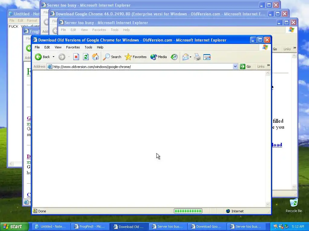Refresh the page with the green arrows icon
This screenshot has width=309, height=231.
(x=86, y=57)
